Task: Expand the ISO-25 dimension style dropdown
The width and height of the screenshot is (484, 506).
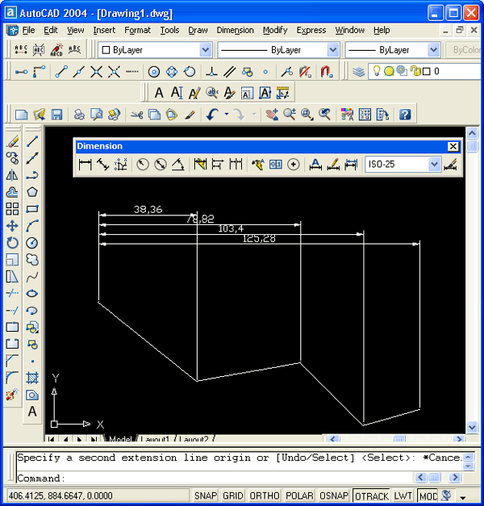Action: [435, 165]
